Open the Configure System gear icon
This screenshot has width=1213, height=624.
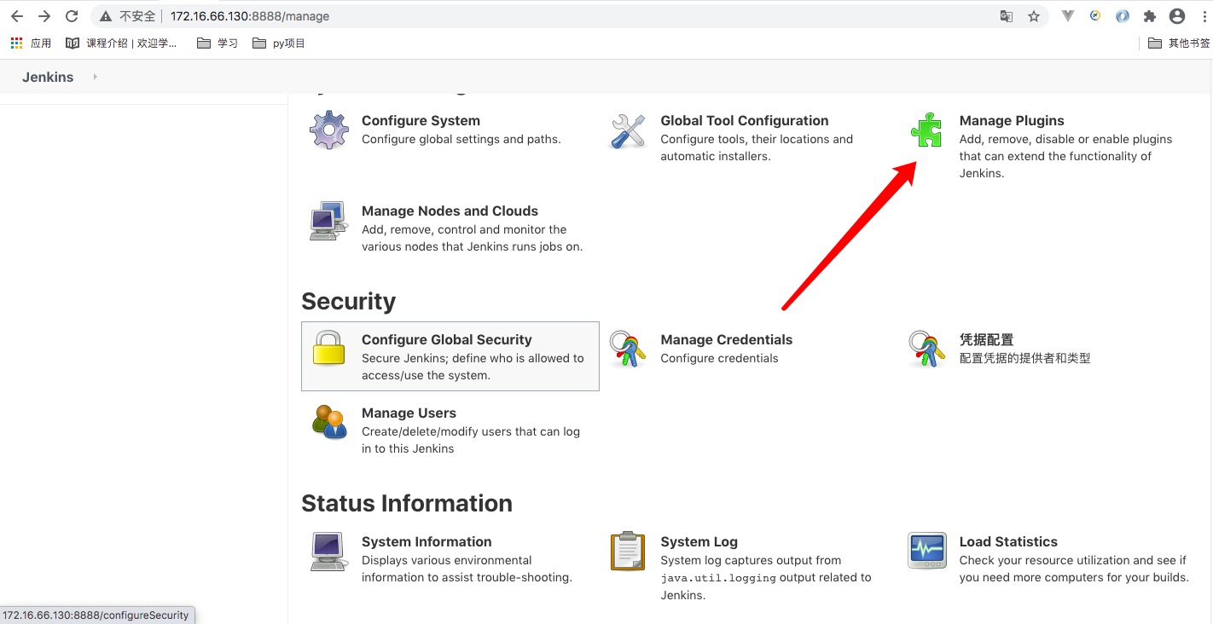329,130
